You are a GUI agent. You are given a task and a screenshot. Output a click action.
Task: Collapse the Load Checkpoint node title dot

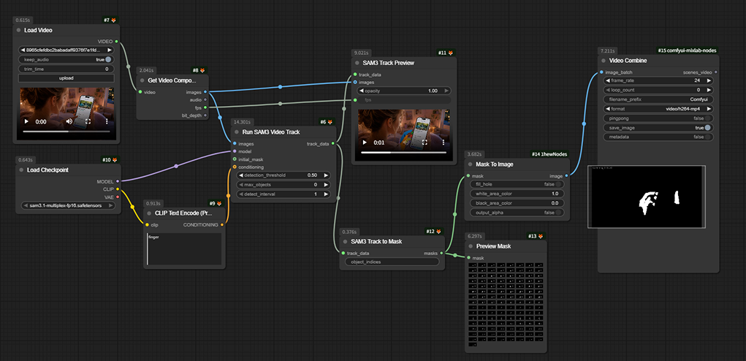(21, 170)
